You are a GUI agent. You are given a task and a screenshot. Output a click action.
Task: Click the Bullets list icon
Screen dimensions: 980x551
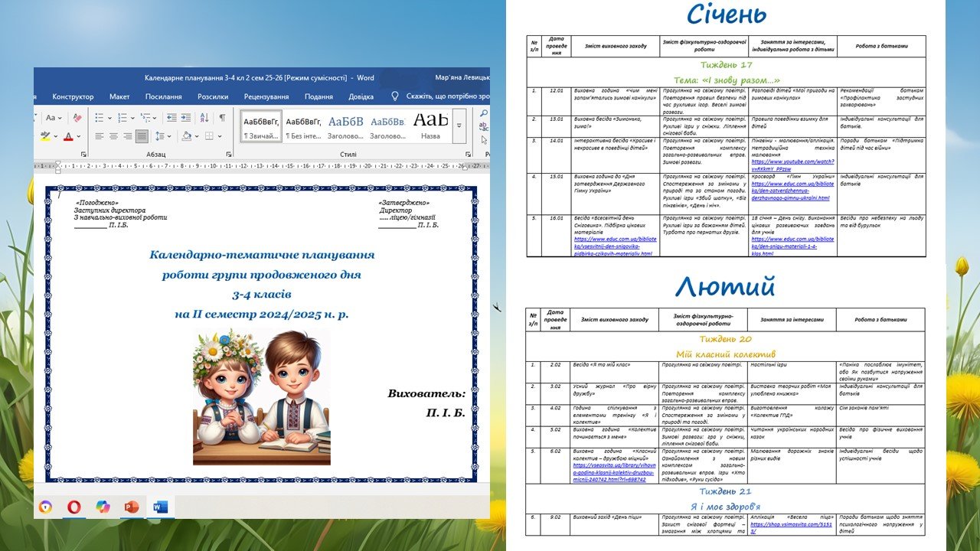pyautogui.click(x=100, y=118)
